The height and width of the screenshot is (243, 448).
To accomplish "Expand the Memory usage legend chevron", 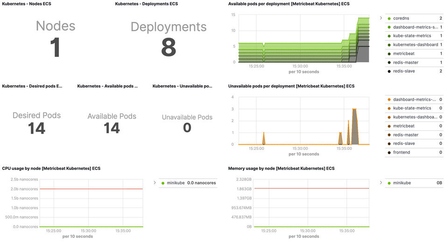I will pos(381,182).
